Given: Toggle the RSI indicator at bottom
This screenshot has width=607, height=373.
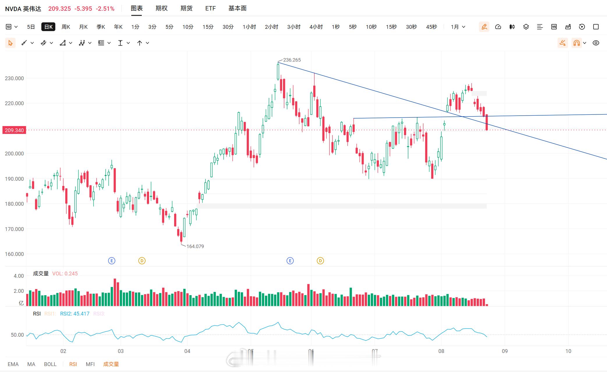Looking at the screenshot, I should click(x=73, y=364).
